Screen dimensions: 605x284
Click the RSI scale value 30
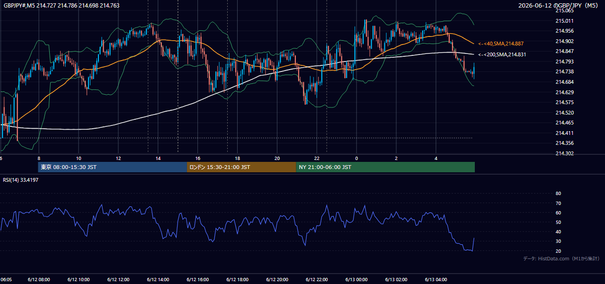558,241
